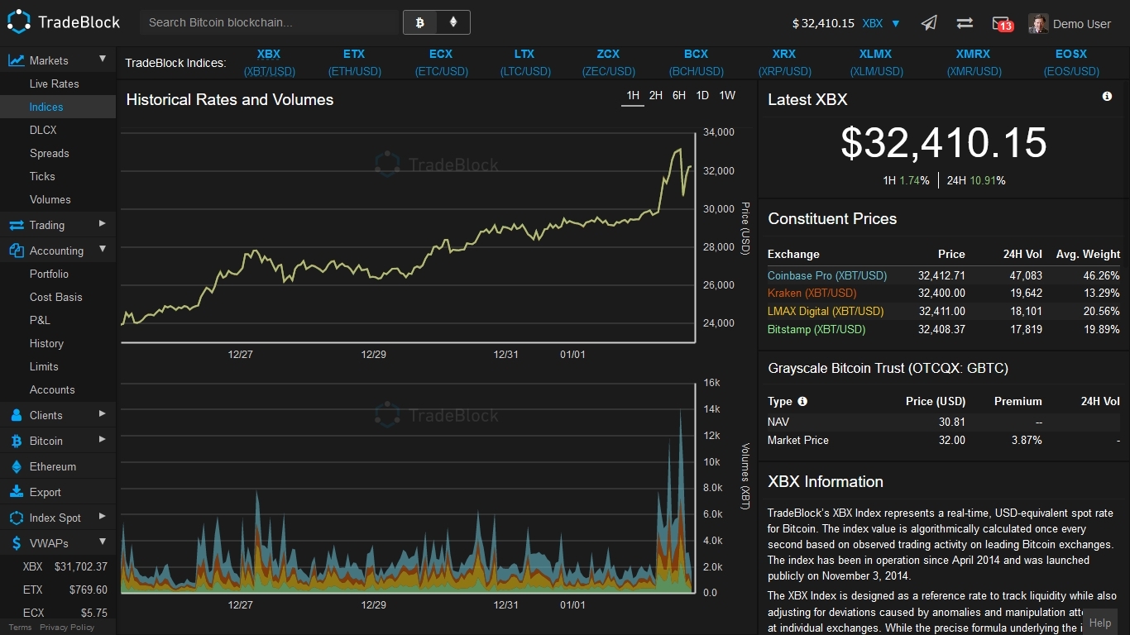Click the TradeBlock logo
This screenshot has width=1130, height=635.
[64, 22]
